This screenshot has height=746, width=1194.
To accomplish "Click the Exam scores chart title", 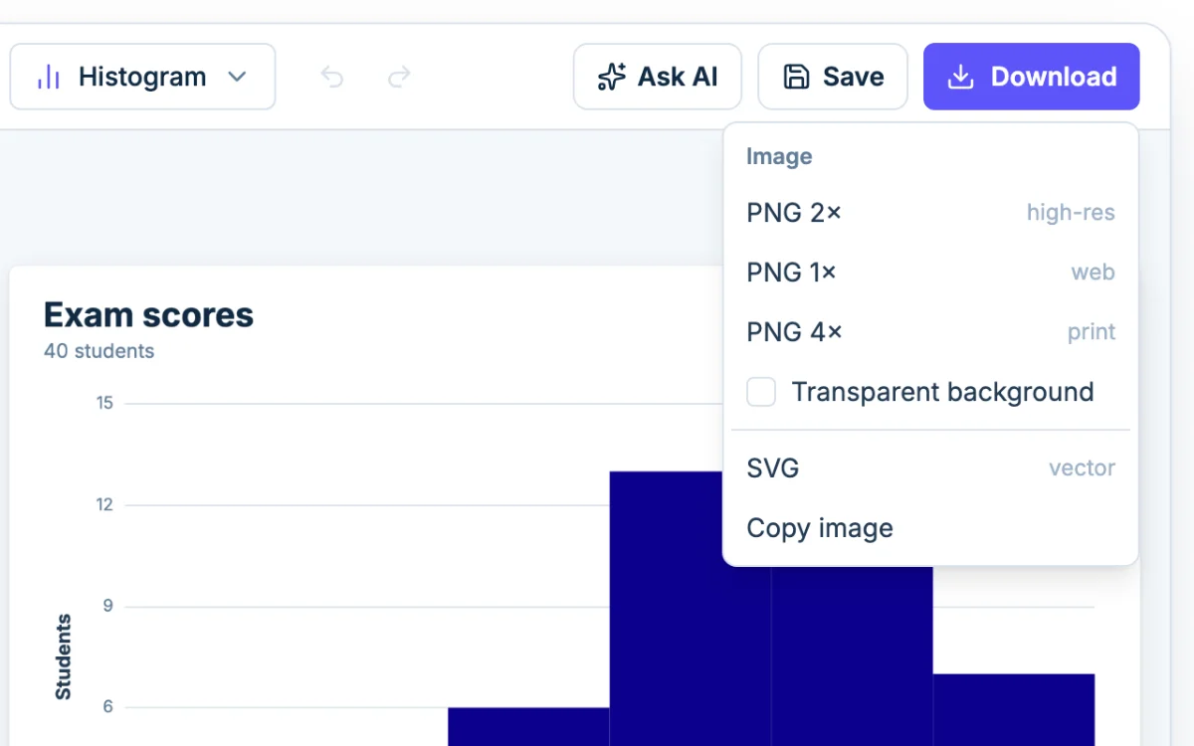I will click(x=148, y=315).
